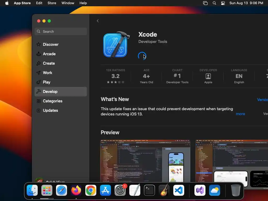Screen dimensions: 268x201
Task: Open Spotlight search in menu bar
Action: [x=214, y=3]
